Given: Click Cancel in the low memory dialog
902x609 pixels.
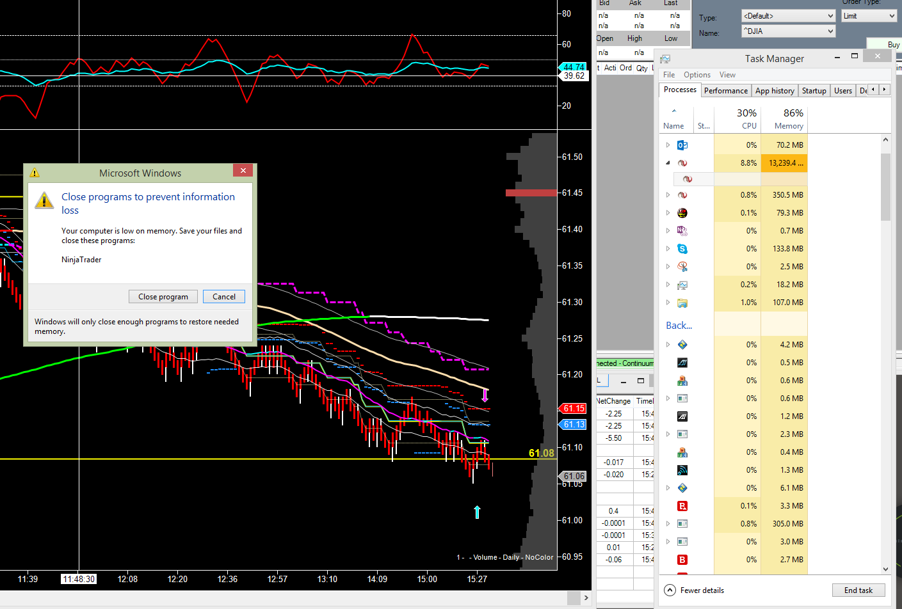Looking at the screenshot, I should pyautogui.click(x=224, y=297).
